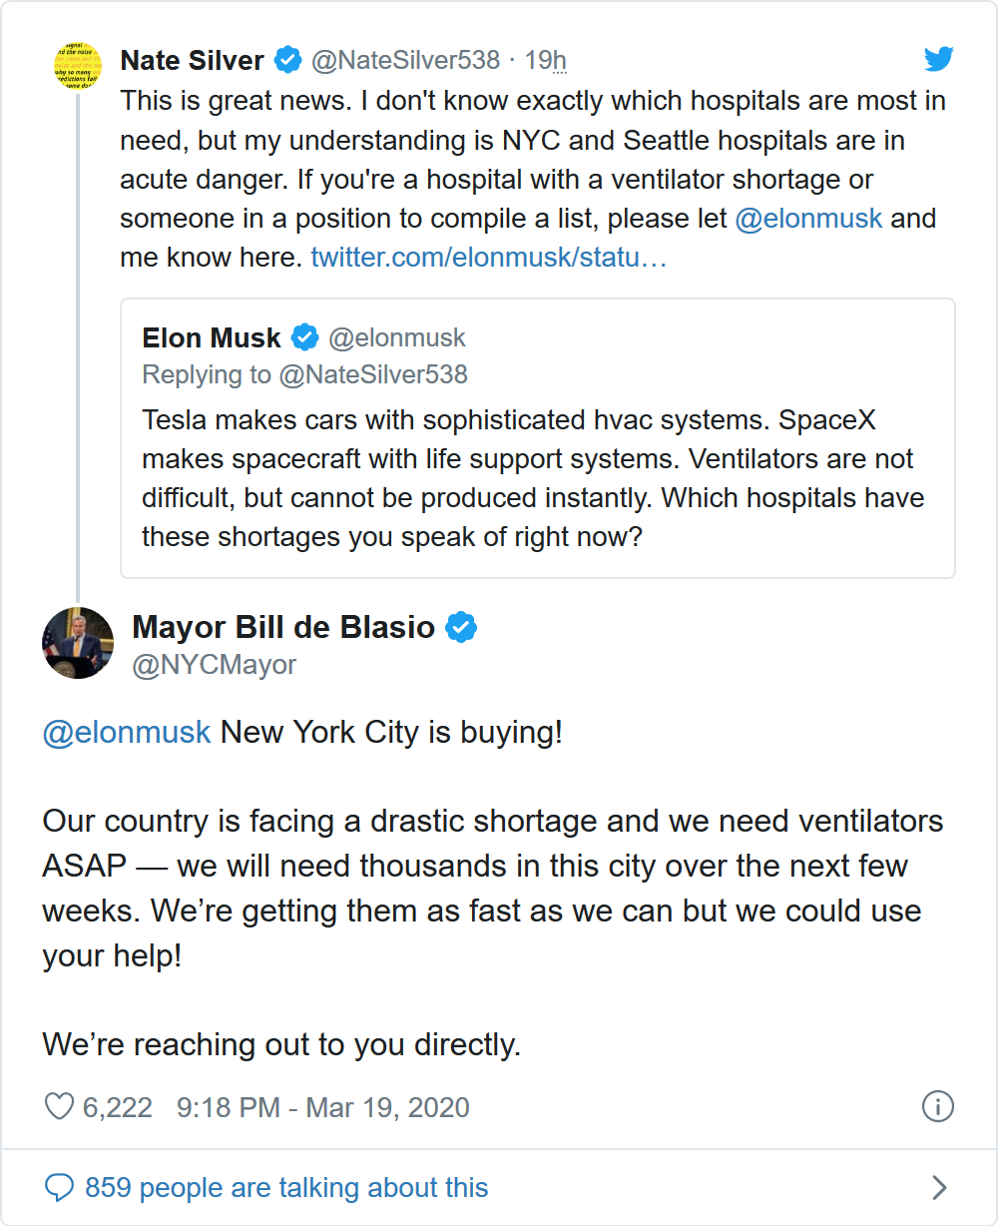Click the 9:18 PM - Mar 19, 2020 timestamp
The width and height of the screenshot is (998, 1226).
(322, 1107)
